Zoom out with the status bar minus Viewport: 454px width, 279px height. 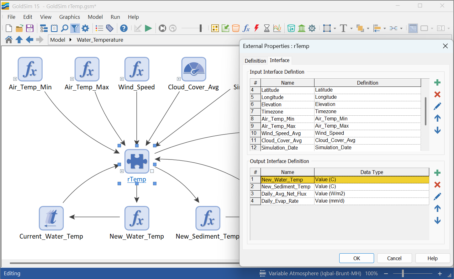[386, 273]
